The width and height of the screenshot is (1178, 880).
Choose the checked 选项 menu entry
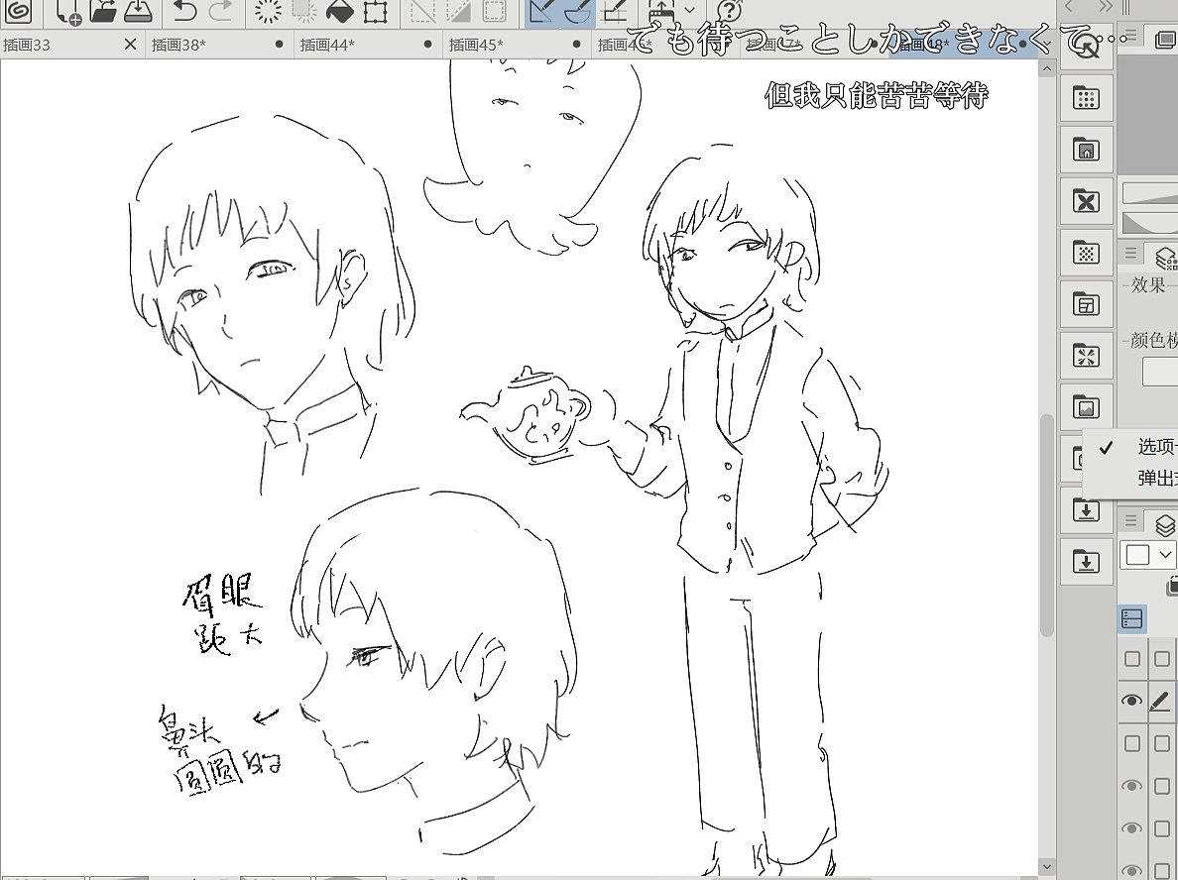tap(1130, 447)
